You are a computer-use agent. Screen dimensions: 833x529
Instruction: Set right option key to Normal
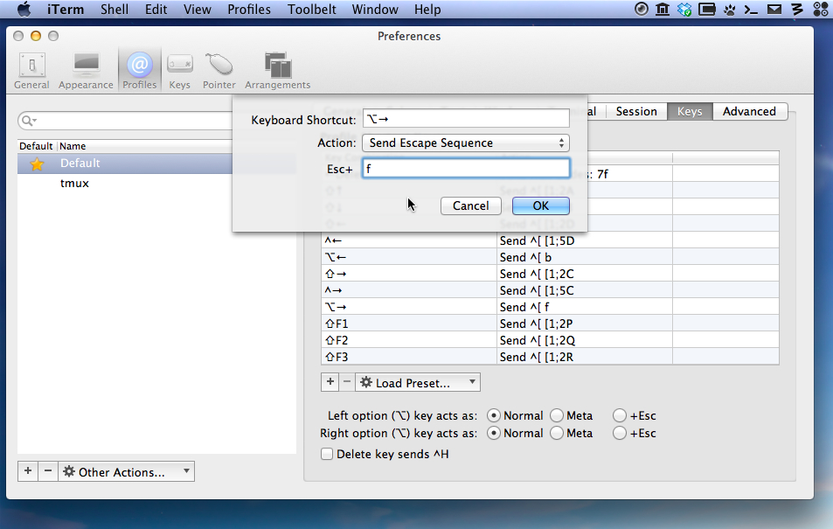494,434
